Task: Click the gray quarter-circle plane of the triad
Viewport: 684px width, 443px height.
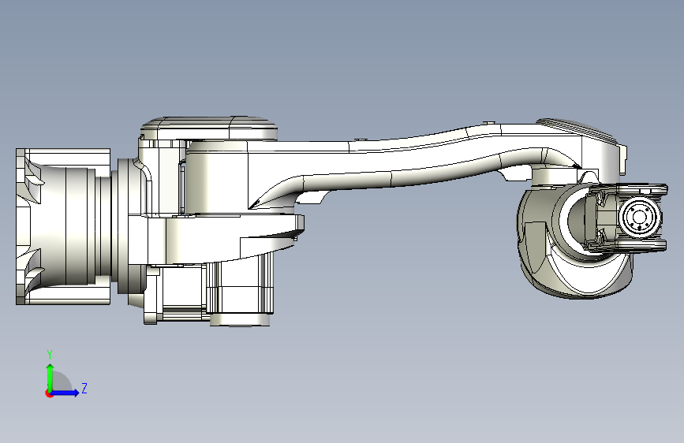Action: [61, 382]
